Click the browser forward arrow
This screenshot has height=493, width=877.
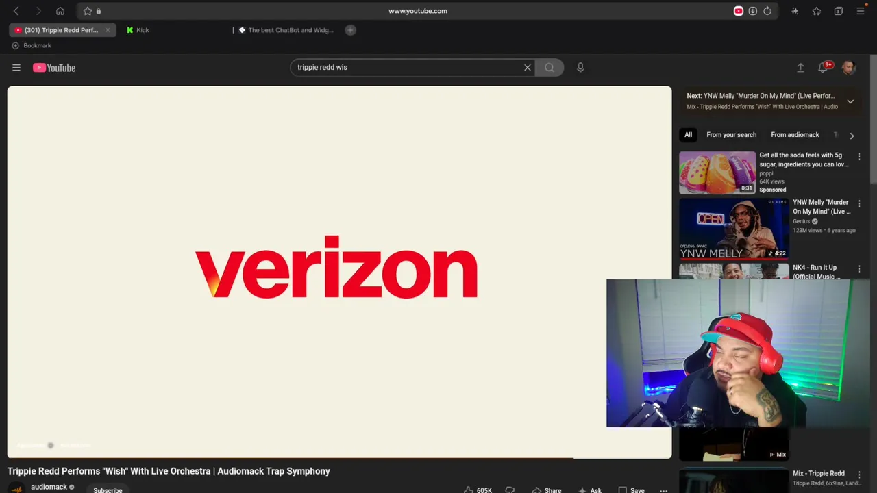tap(38, 11)
